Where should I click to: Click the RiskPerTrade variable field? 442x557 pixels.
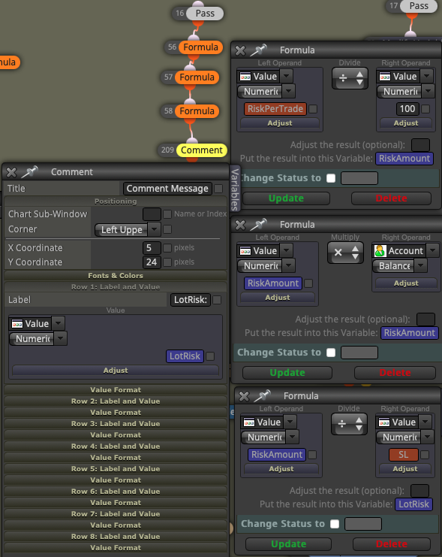point(275,109)
